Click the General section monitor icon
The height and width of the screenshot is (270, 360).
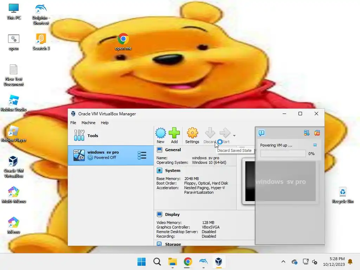click(159, 150)
